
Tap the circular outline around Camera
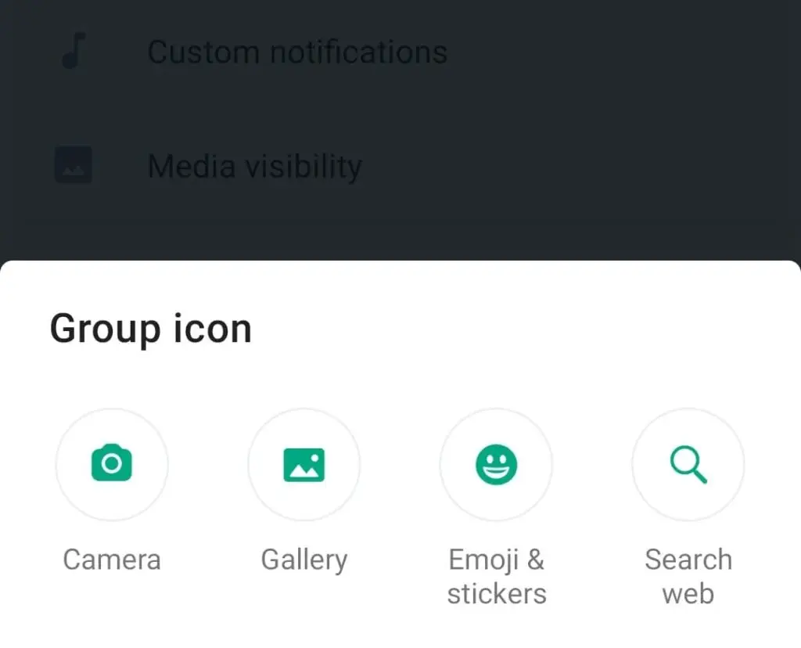[112, 465]
